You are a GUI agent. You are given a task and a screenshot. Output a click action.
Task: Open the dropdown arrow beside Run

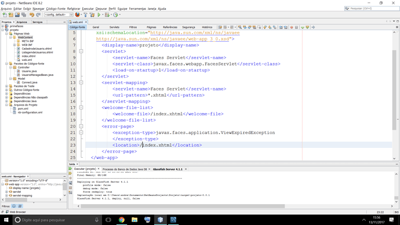pos(103,15)
